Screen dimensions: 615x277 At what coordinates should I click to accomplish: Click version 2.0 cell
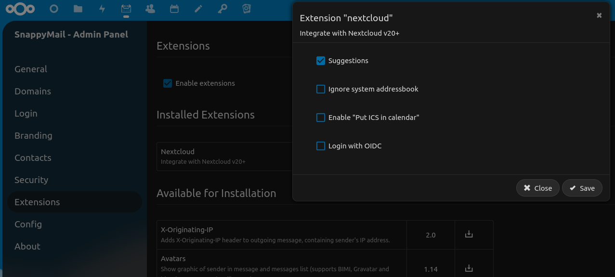[431, 235]
